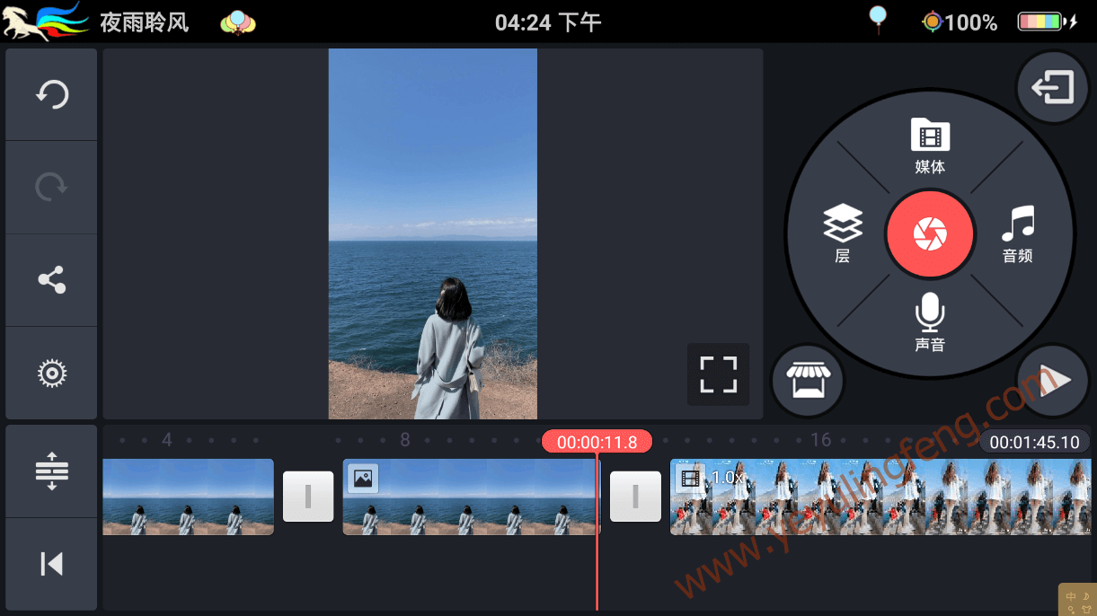Jump to timeline start

pos(51,564)
